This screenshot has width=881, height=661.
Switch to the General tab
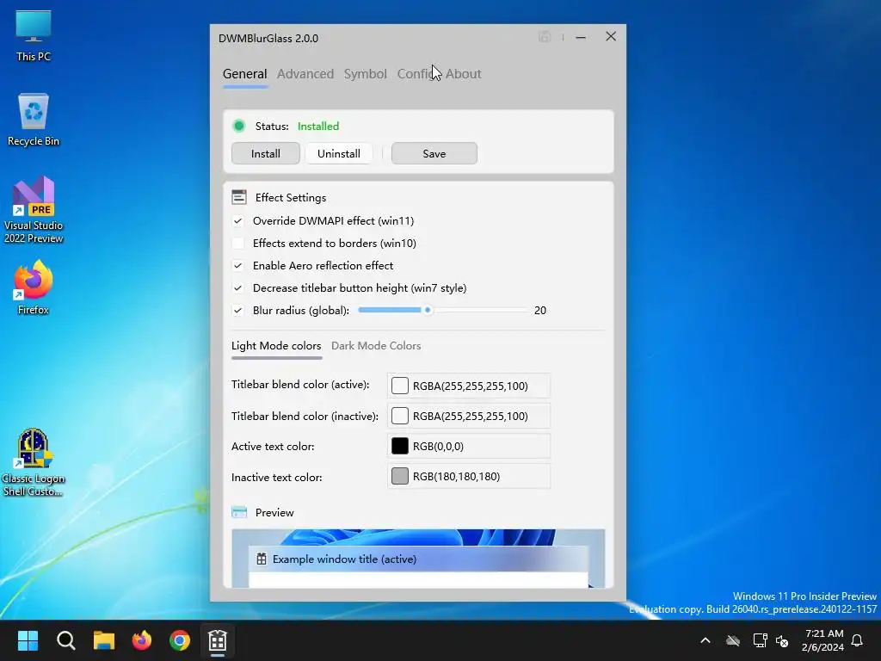click(245, 74)
